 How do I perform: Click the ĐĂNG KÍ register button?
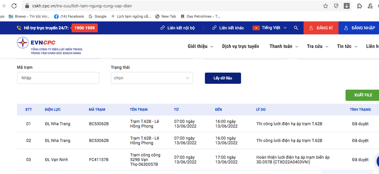(321, 28)
